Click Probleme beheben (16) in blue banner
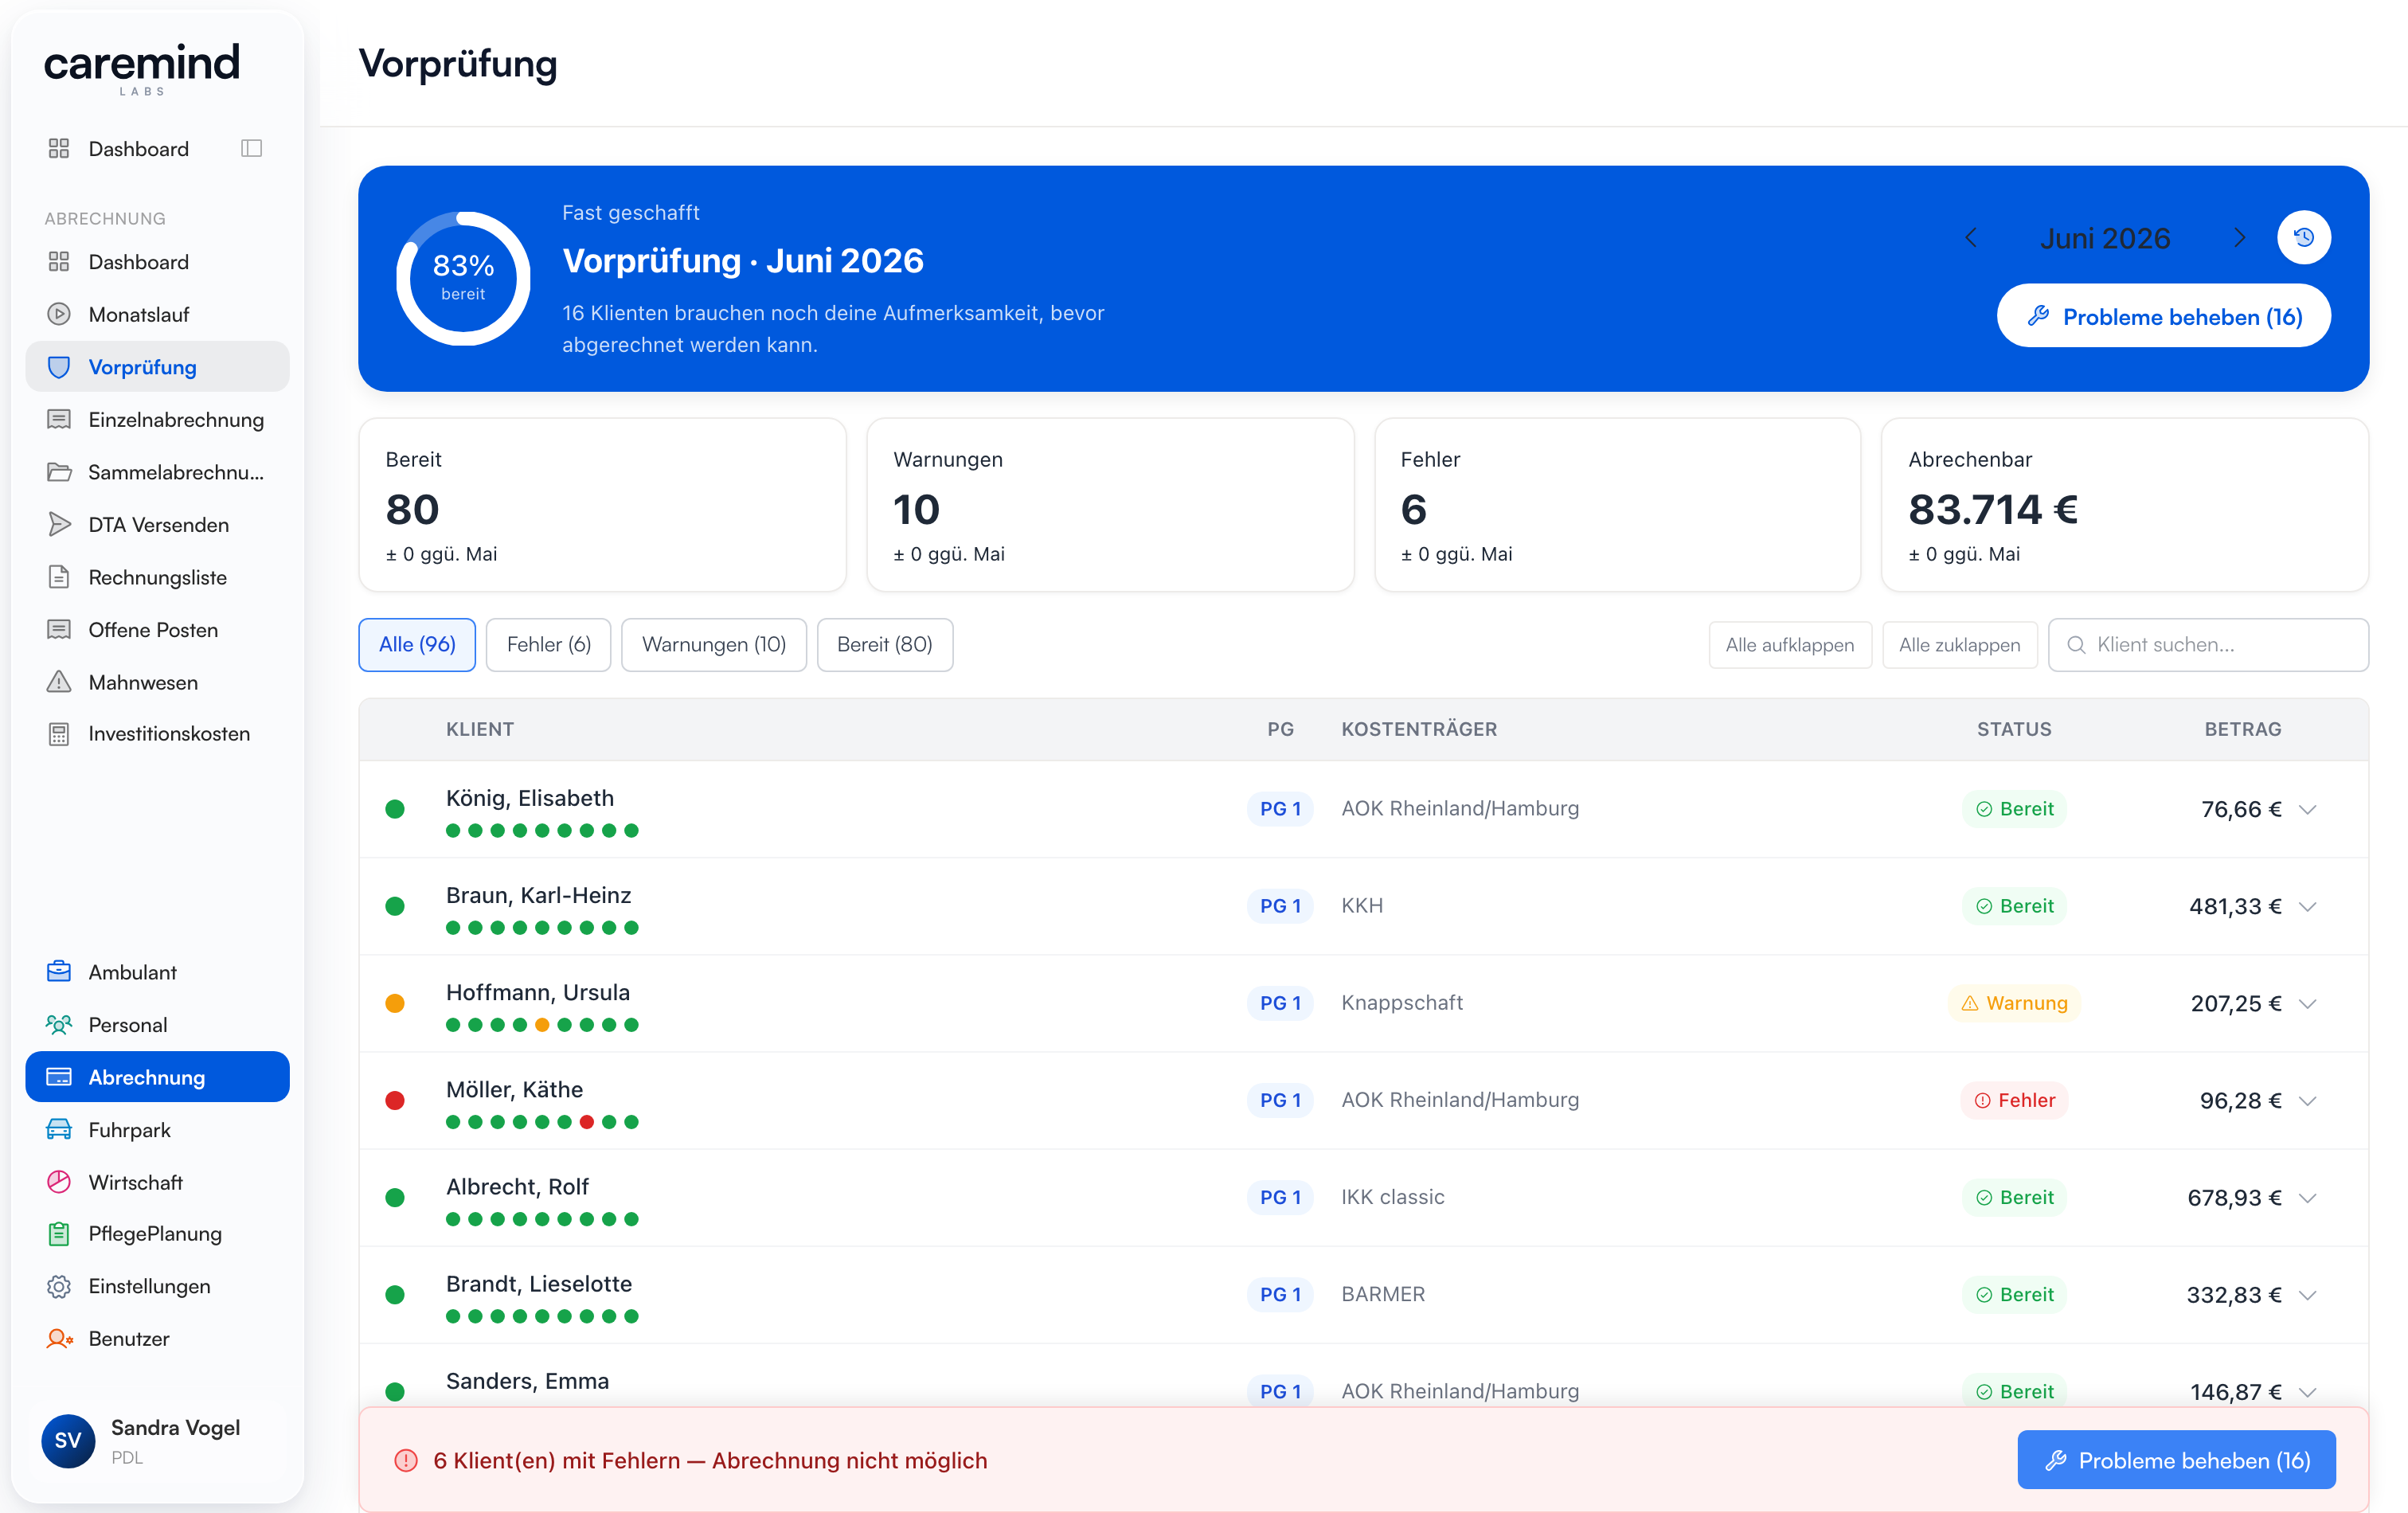This screenshot has height=1513, width=2408. tap(2163, 316)
